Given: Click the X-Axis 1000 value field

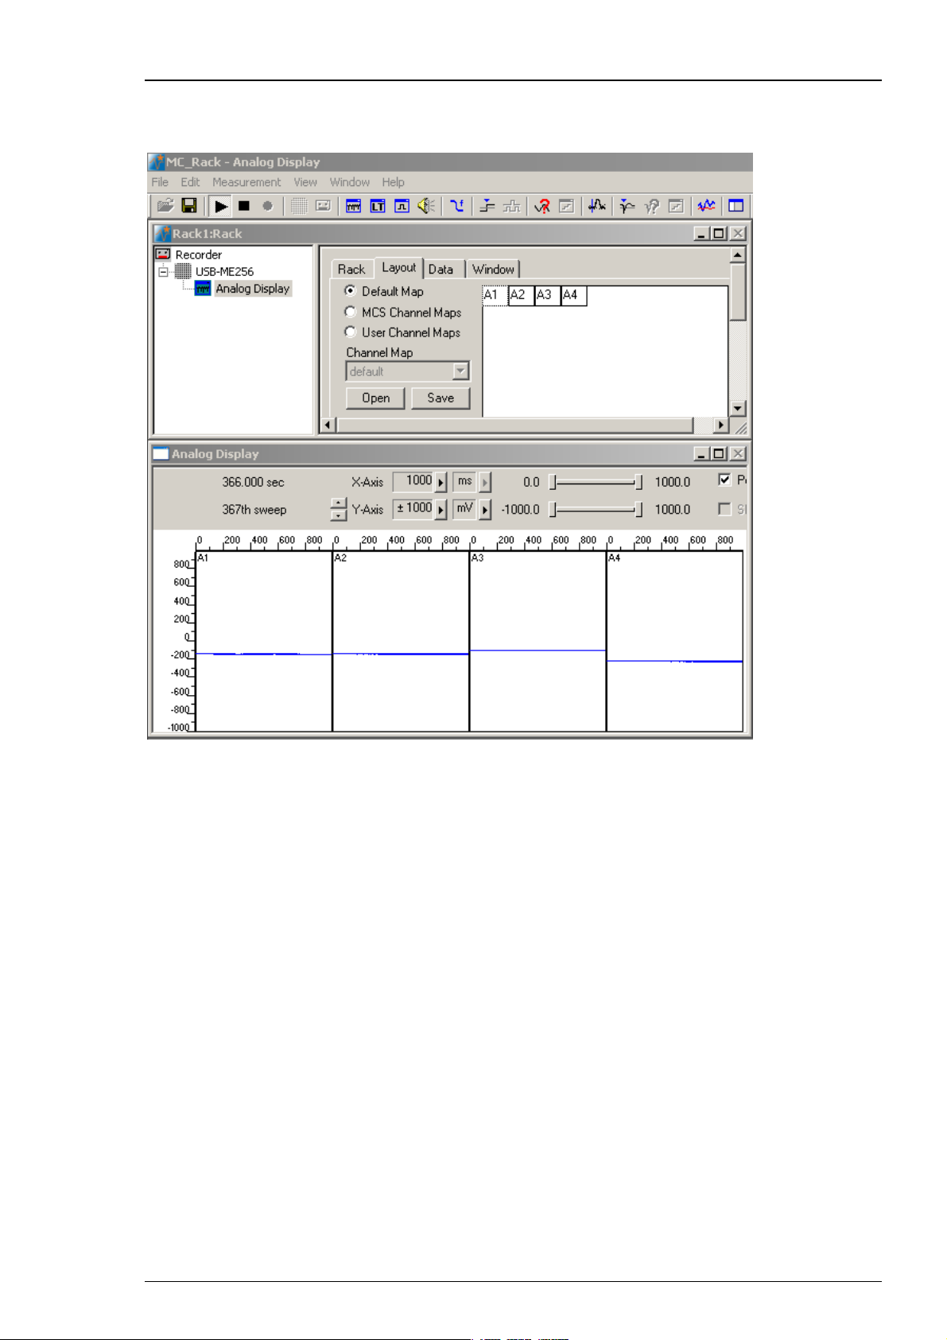Looking at the screenshot, I should [x=413, y=481].
